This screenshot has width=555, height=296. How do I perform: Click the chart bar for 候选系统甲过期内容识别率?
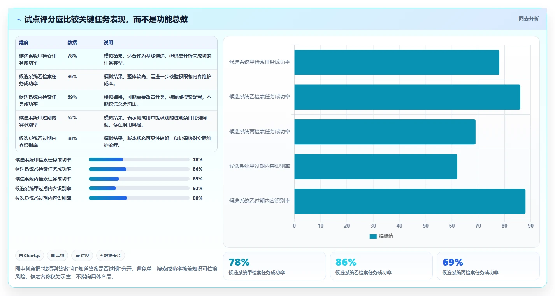click(376, 166)
